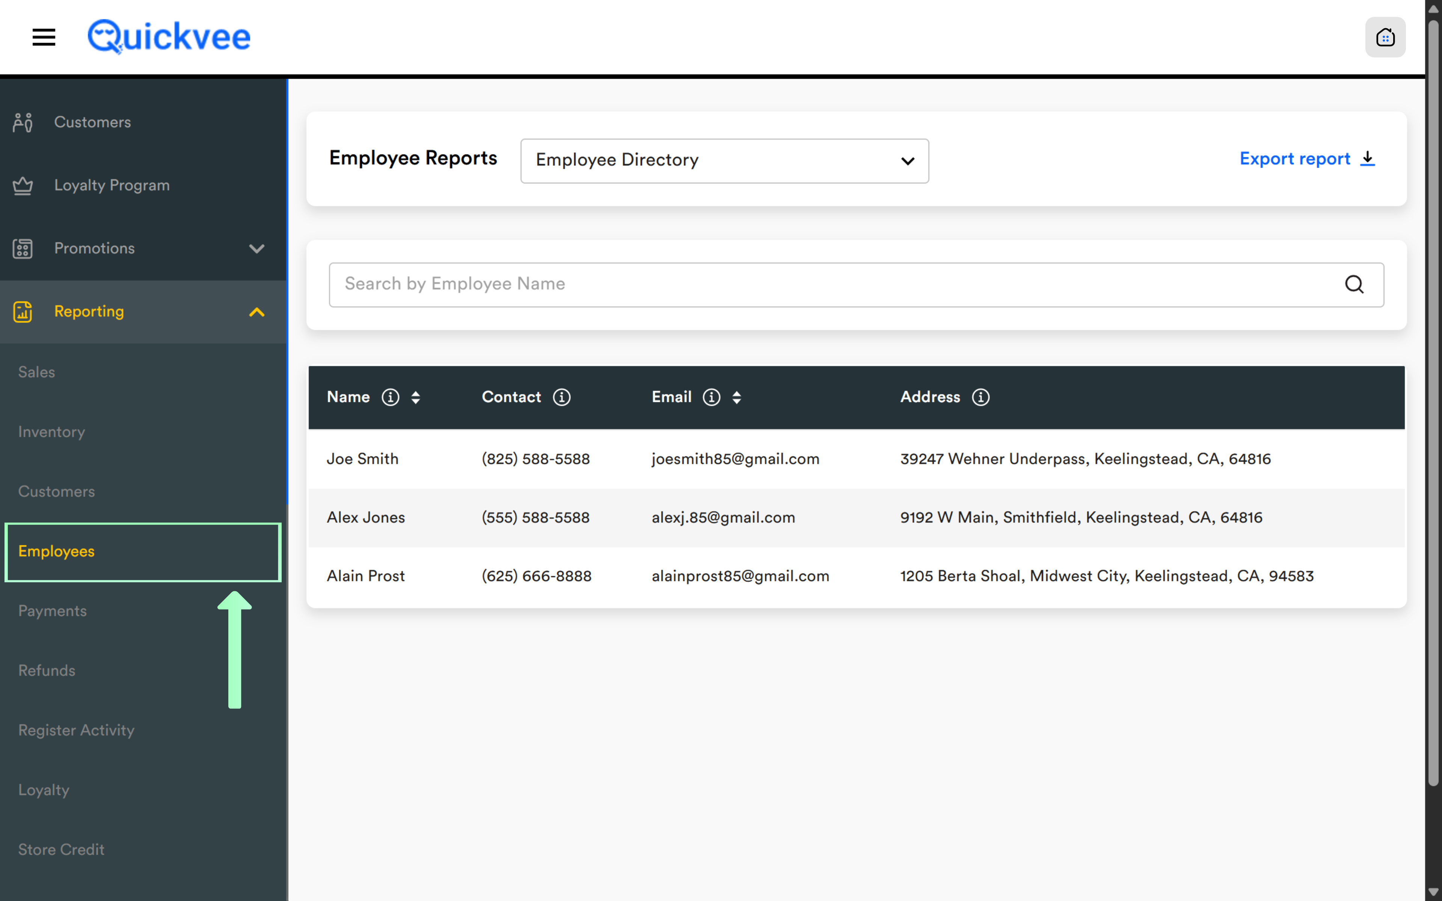Image resolution: width=1442 pixels, height=901 pixels.
Task: Click the Name column info icon
Action: pyautogui.click(x=390, y=397)
